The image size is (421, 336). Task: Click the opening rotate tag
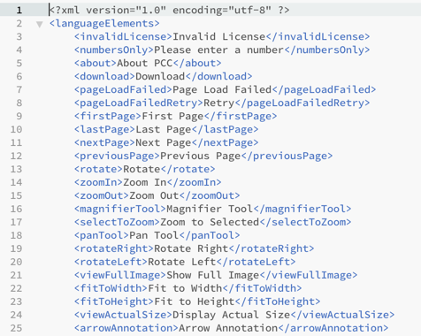[x=98, y=170]
